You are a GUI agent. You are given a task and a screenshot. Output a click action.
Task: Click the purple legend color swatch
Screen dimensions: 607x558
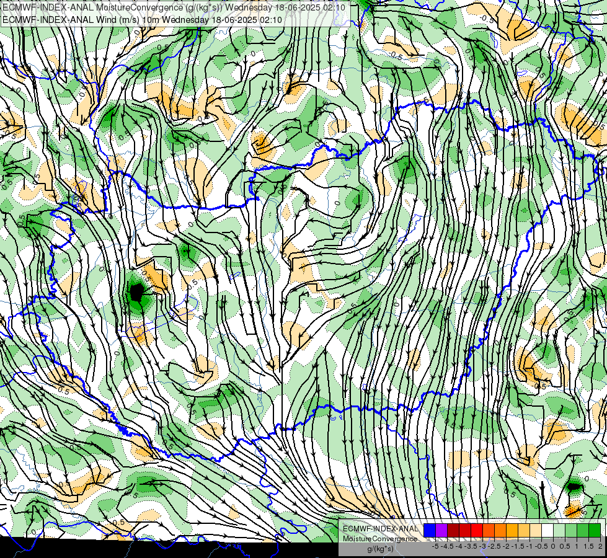tap(441, 530)
